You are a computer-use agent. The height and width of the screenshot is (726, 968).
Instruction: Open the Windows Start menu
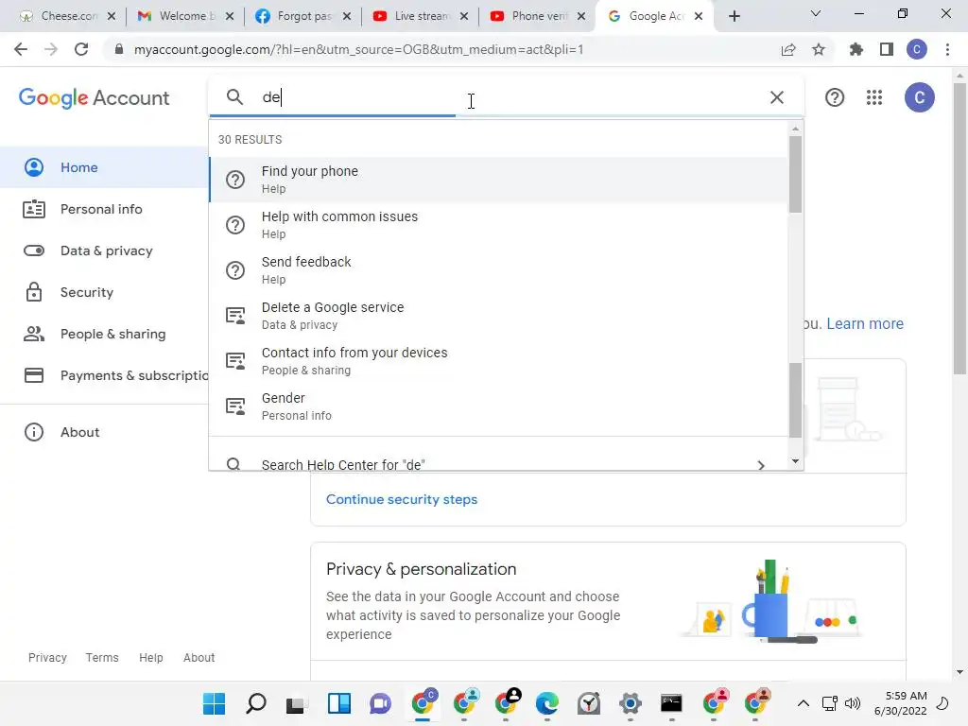pos(215,703)
